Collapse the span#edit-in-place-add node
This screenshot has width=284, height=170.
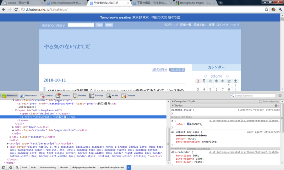(x=16, y=110)
